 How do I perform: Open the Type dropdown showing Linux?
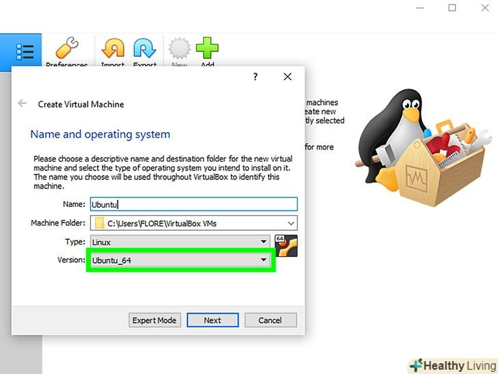[180, 242]
